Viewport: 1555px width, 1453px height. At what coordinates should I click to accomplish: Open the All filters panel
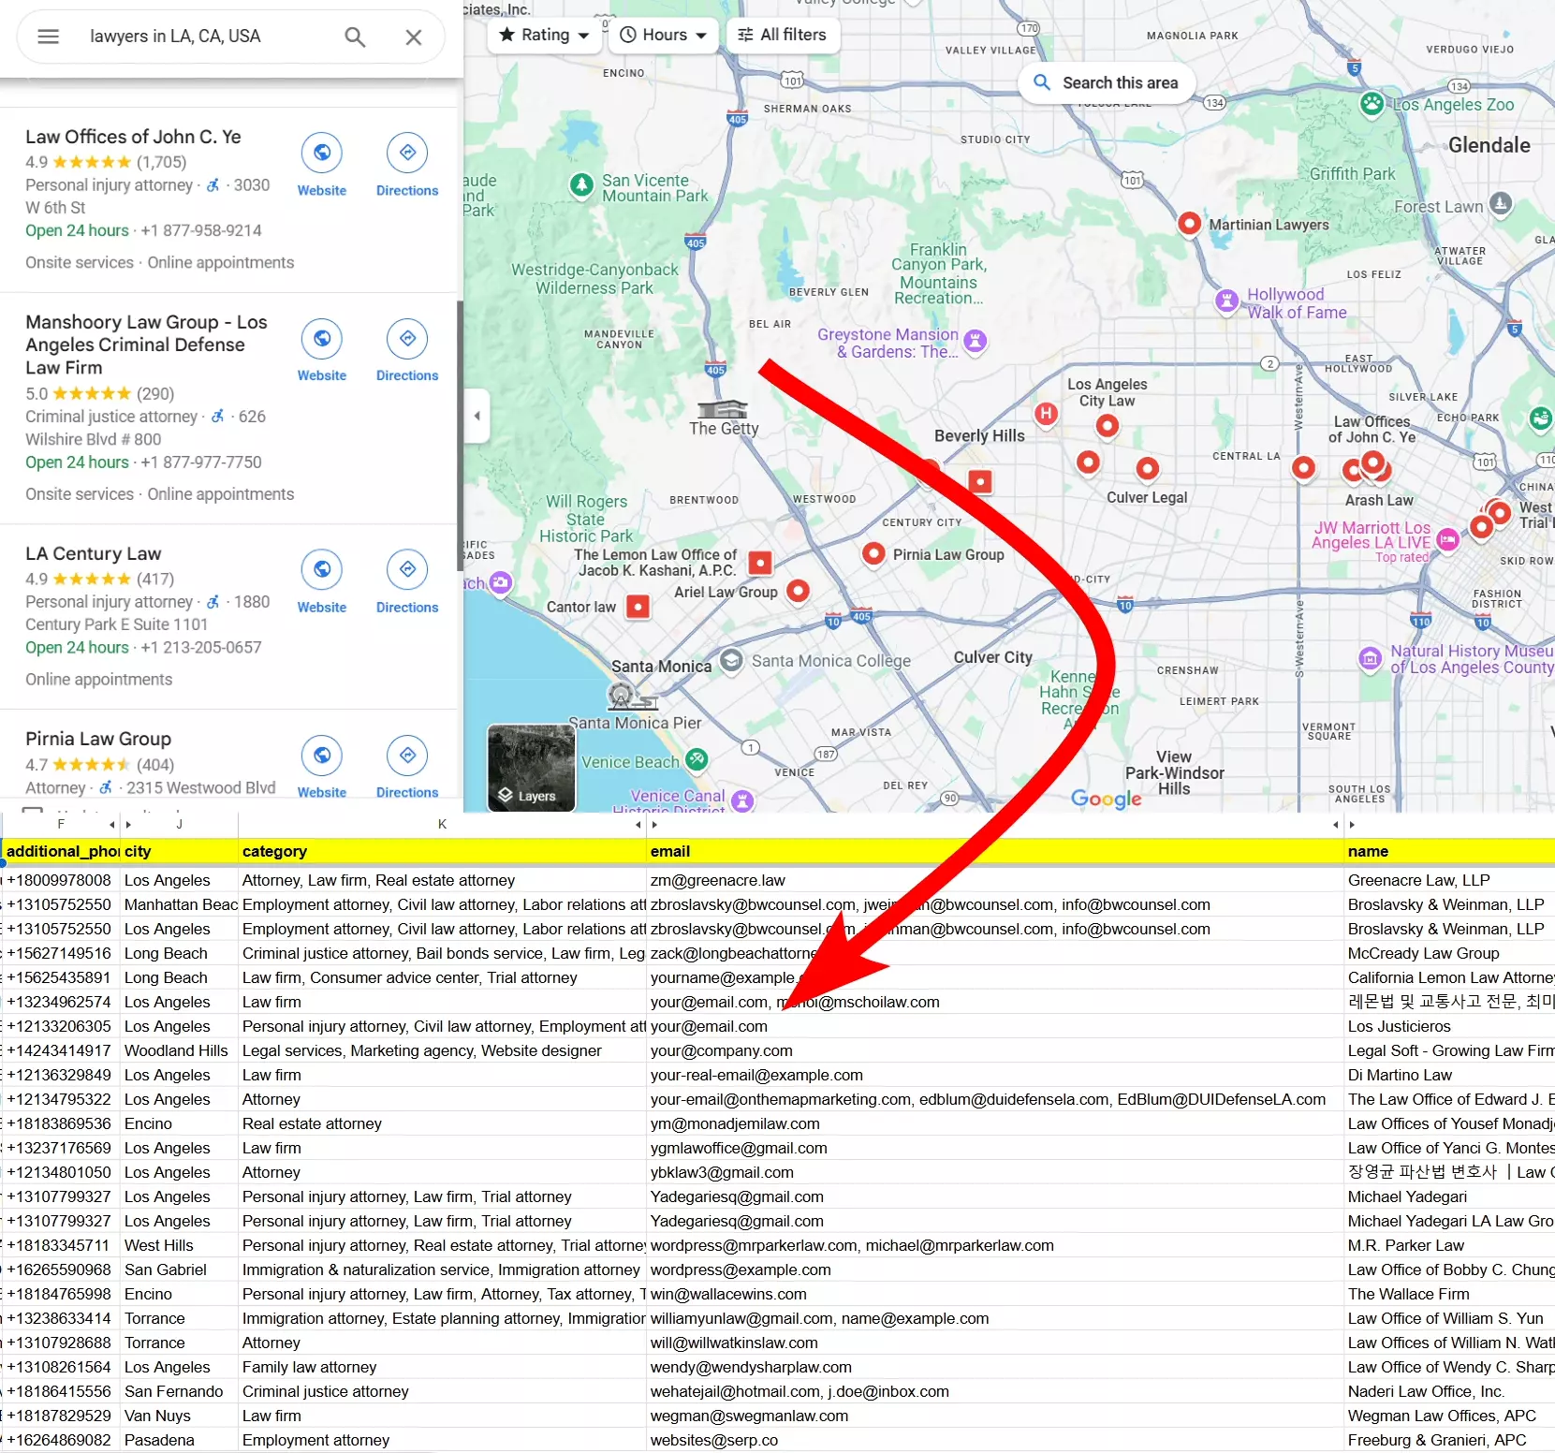783,35
